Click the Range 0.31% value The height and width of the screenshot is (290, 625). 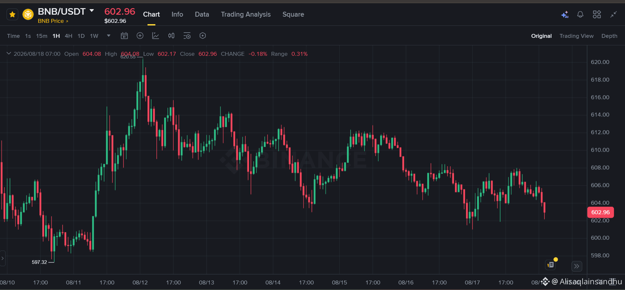(x=299, y=54)
